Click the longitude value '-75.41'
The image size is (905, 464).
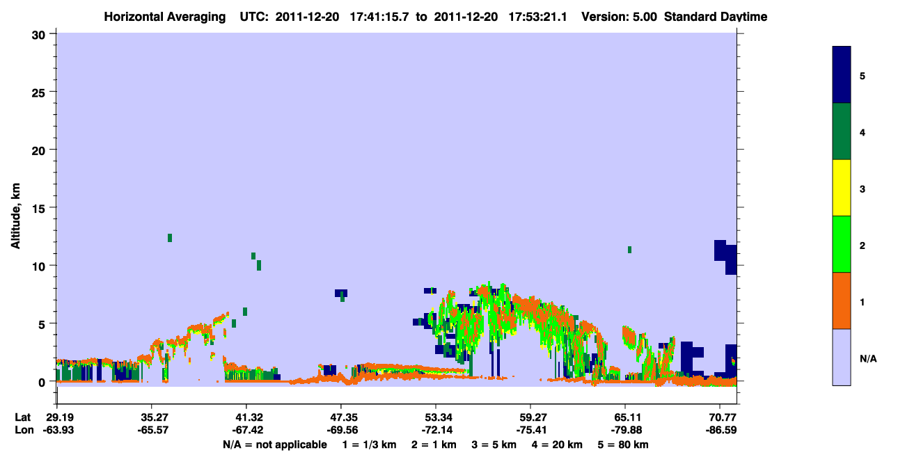pos(530,431)
